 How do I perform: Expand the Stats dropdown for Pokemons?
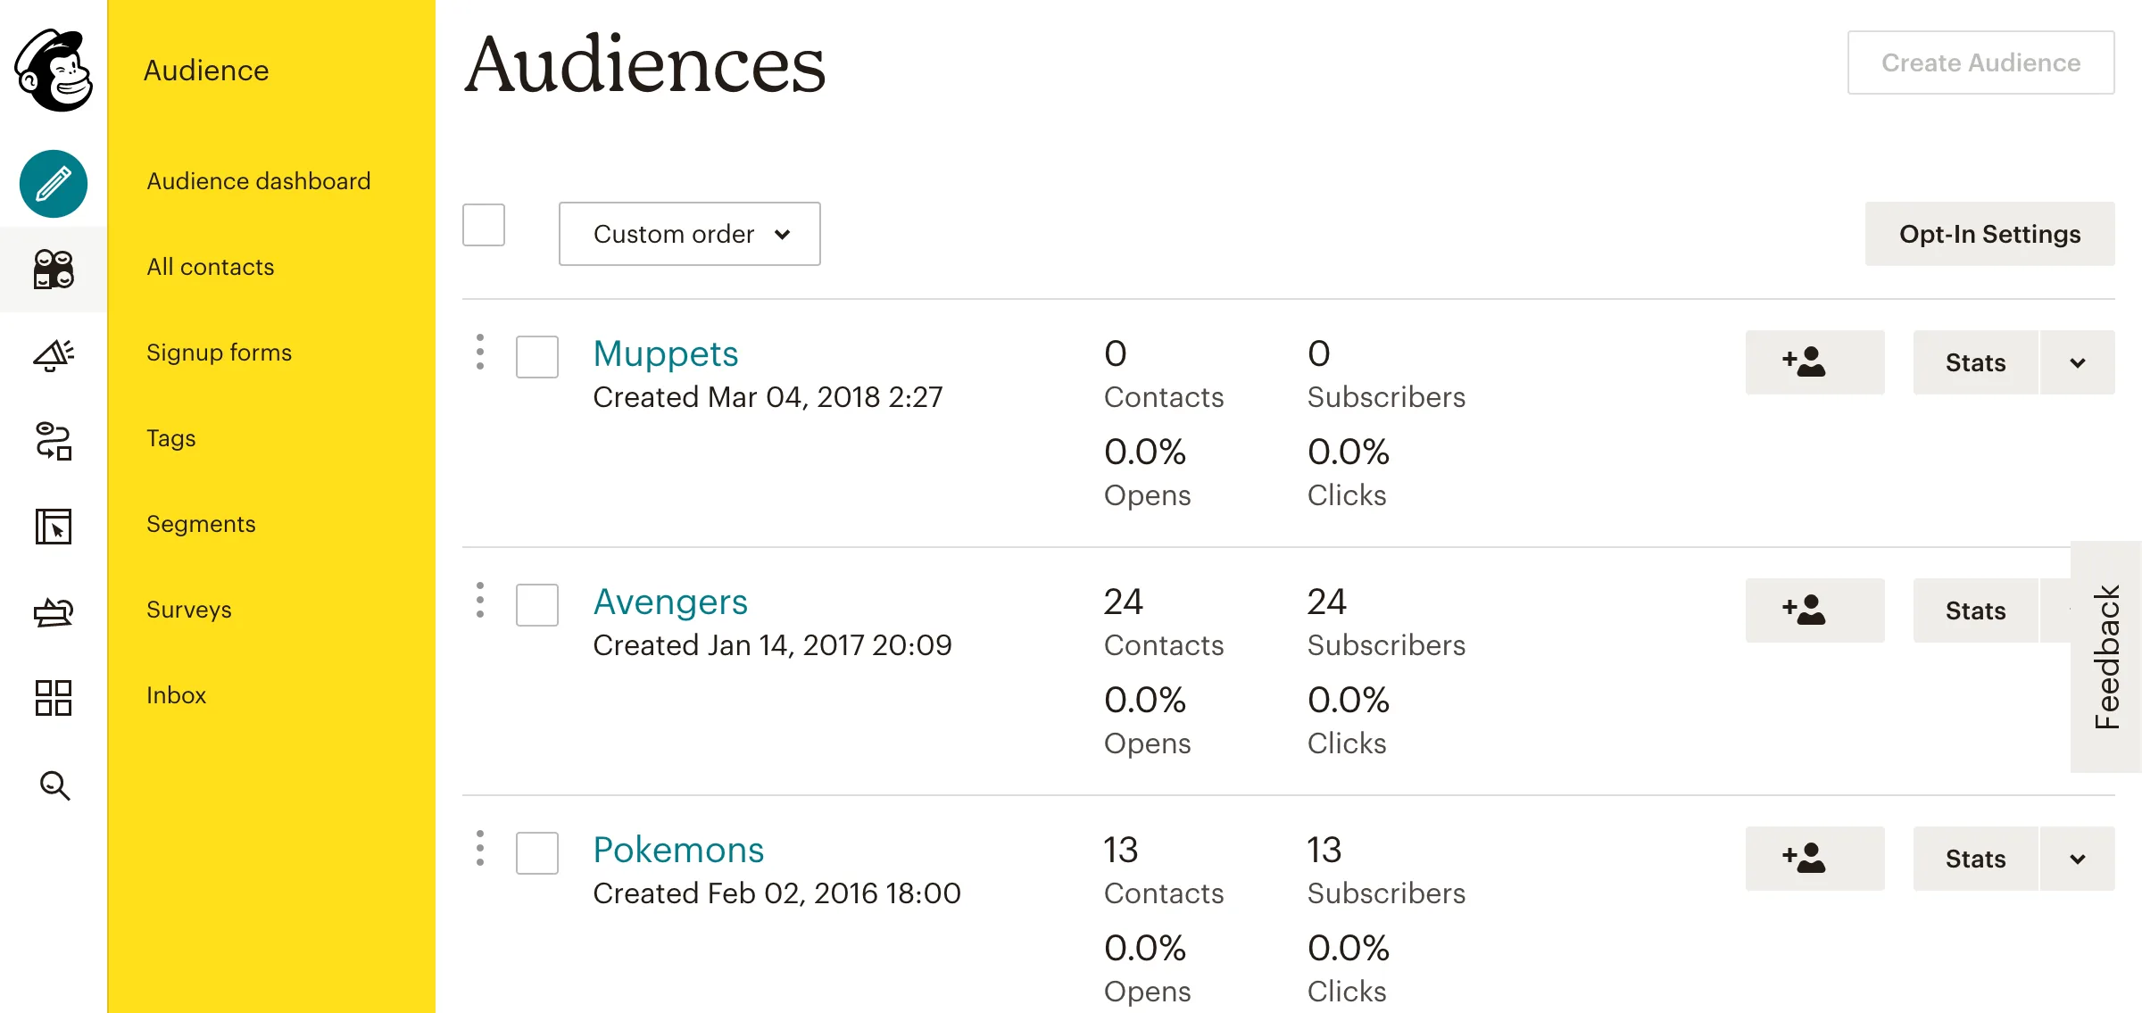(x=2077, y=859)
